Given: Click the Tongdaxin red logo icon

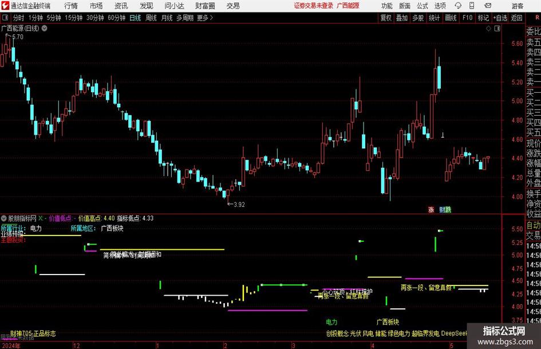Looking at the screenshot, I should [5, 6].
